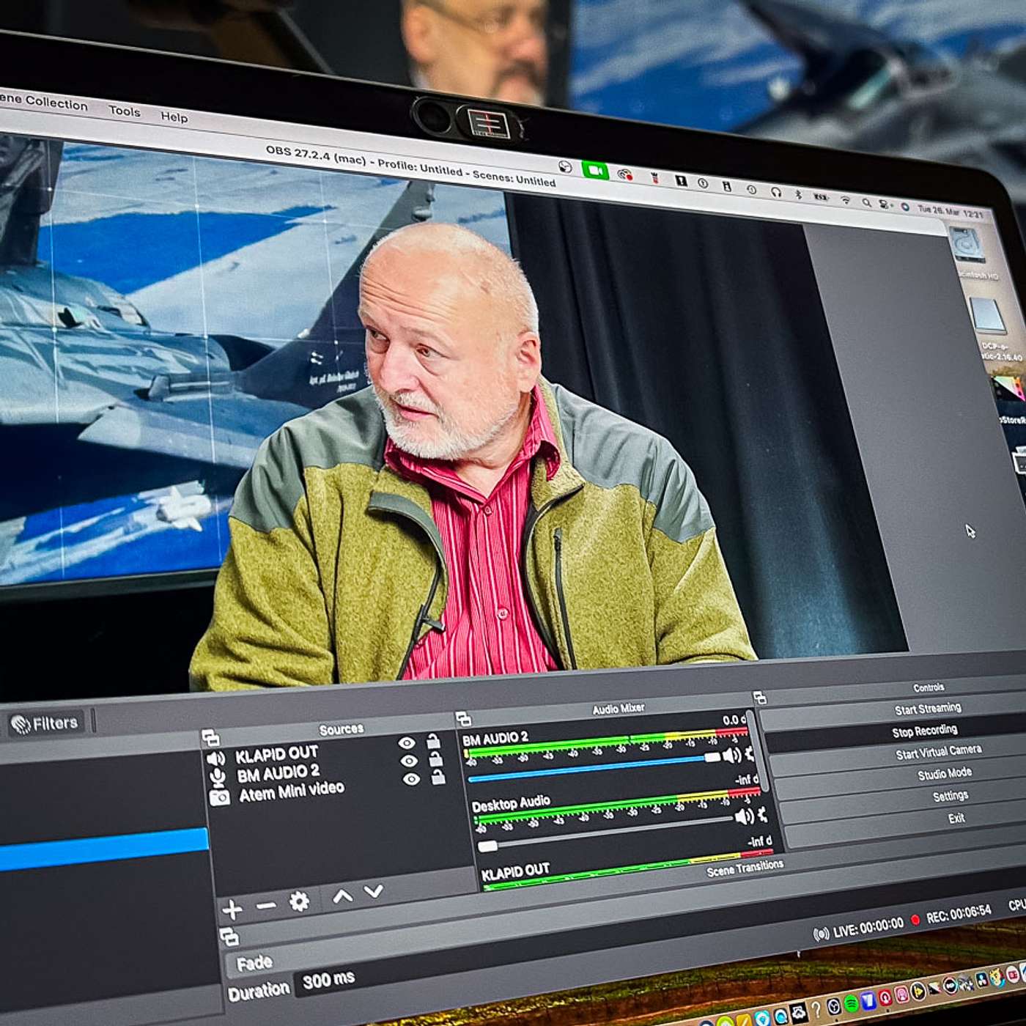Move source up with the up arrow

[x=342, y=896]
